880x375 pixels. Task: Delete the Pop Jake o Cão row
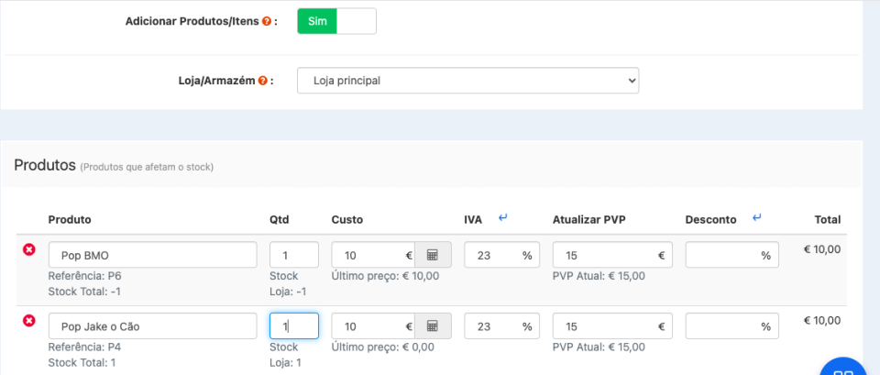pos(28,320)
